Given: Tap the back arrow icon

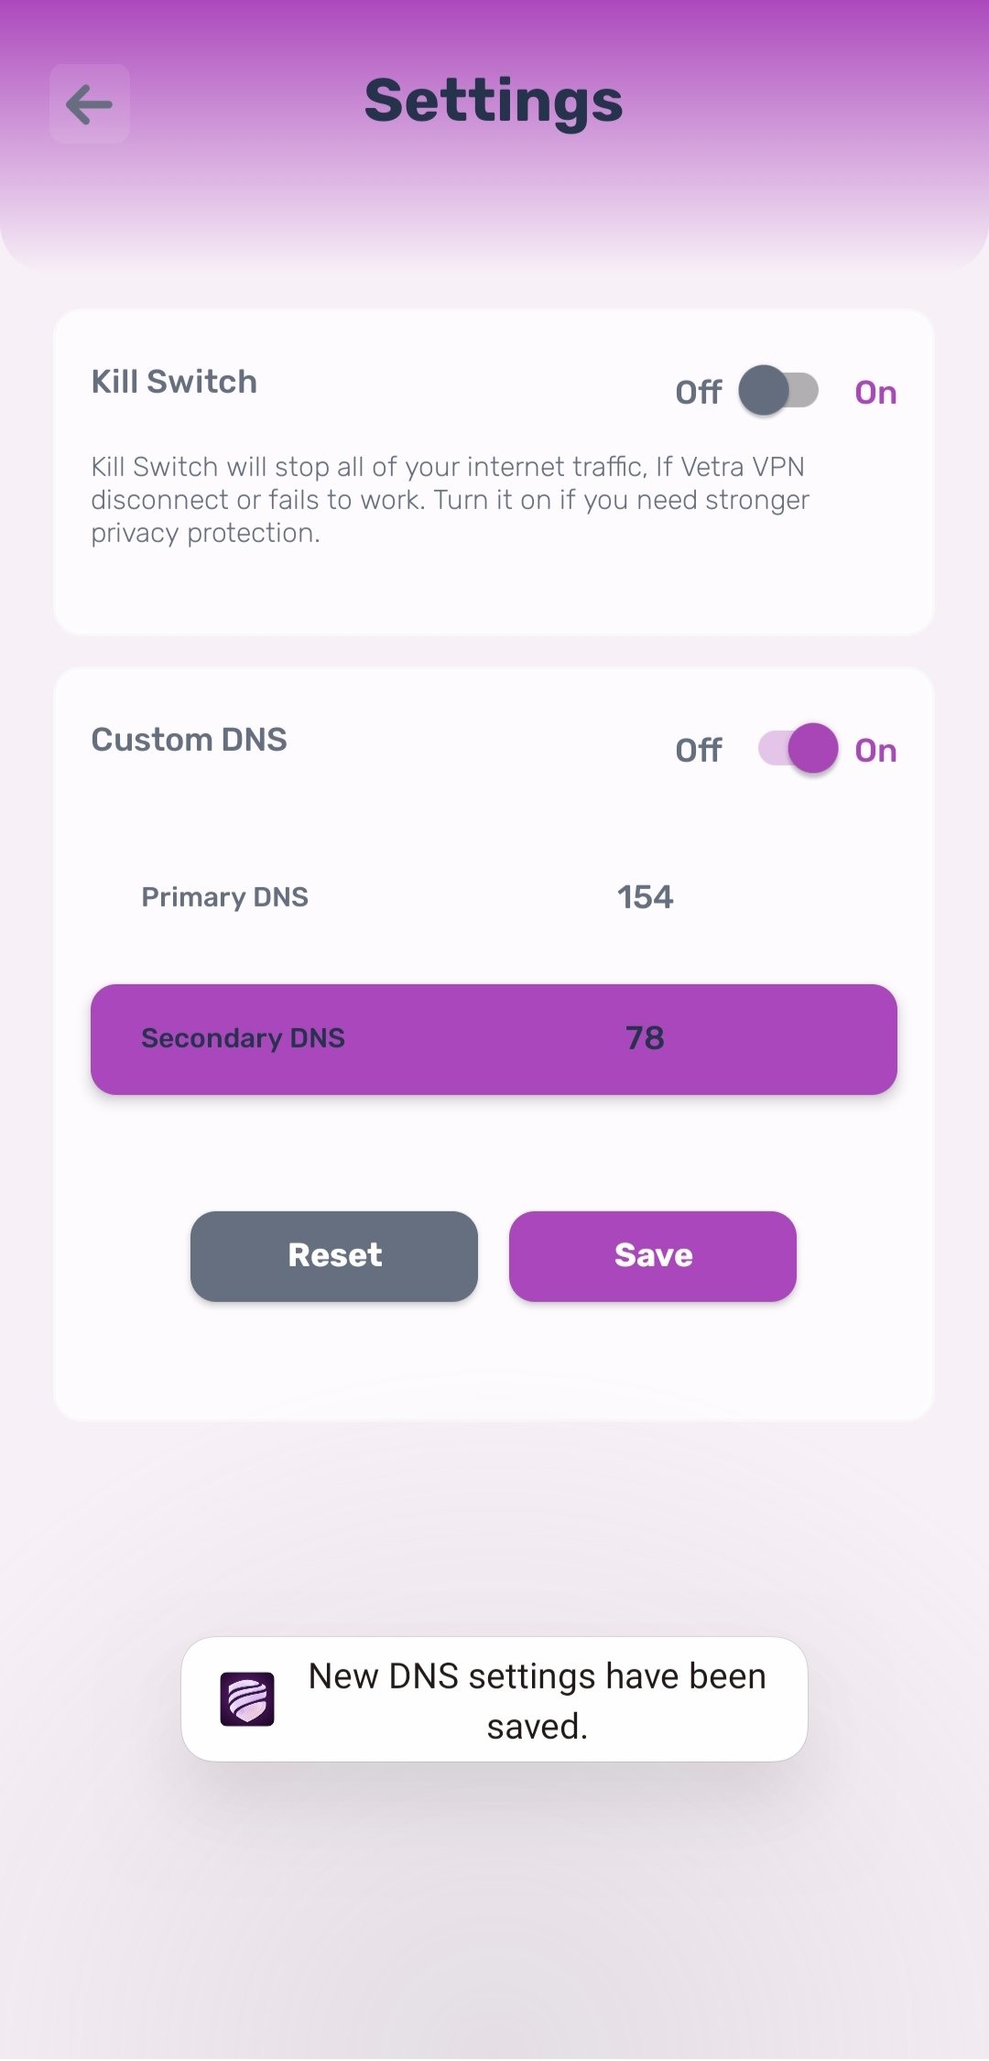Looking at the screenshot, I should pos(90,103).
